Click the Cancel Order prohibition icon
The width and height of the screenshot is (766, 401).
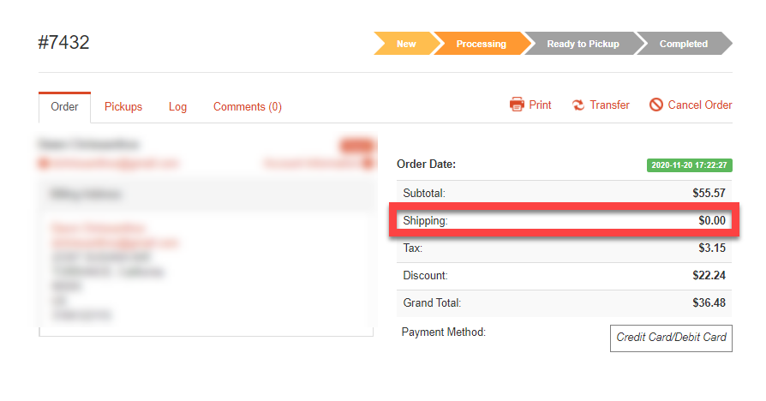coord(656,105)
